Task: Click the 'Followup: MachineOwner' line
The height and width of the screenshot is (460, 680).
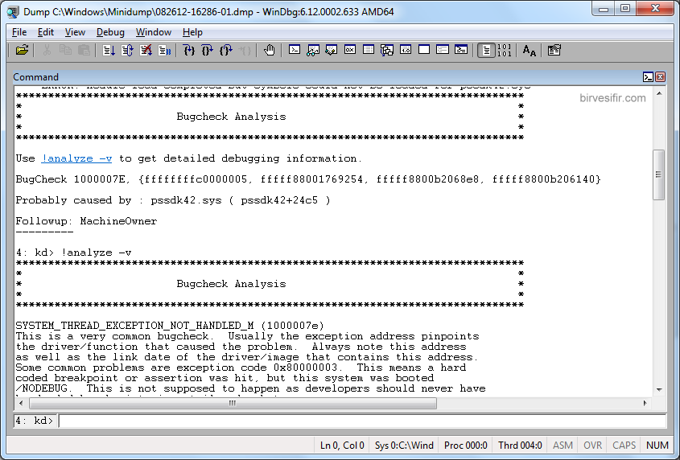Action: [x=86, y=221]
